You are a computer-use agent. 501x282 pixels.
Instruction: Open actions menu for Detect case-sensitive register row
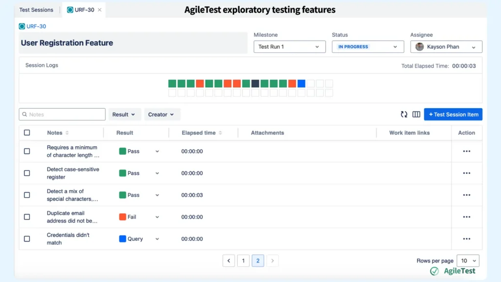pyautogui.click(x=466, y=173)
